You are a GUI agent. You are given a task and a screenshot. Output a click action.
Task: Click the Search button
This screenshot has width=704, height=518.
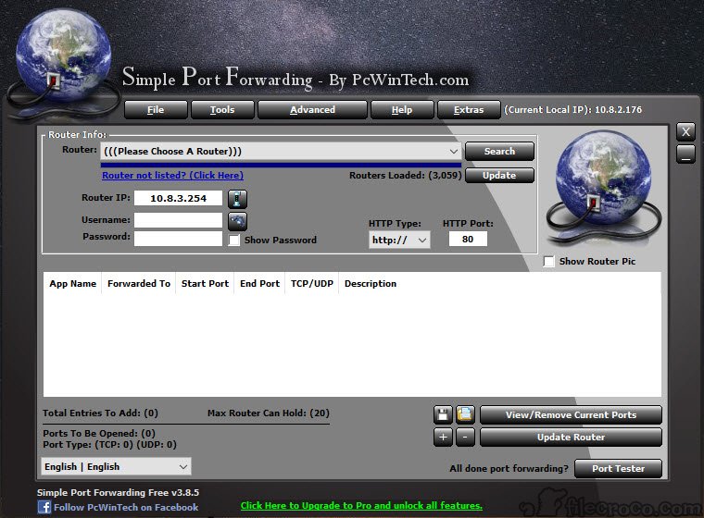point(499,151)
